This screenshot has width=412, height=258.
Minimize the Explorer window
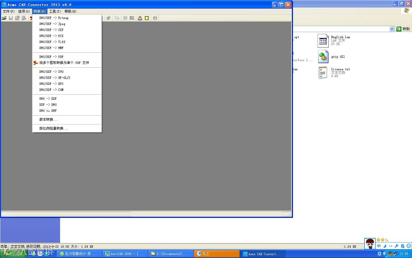[x=395, y=4]
